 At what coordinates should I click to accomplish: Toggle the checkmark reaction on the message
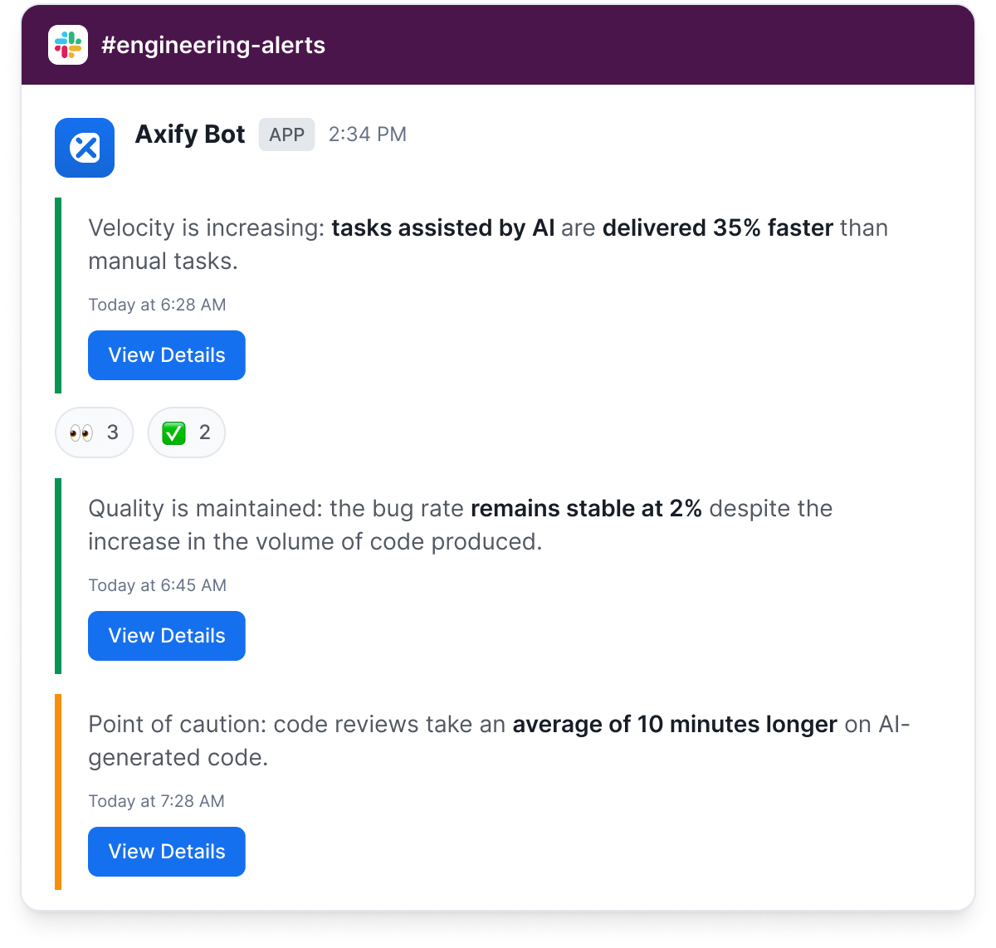coord(186,432)
